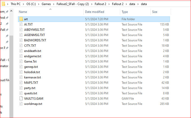Image resolution: width=191 pixels, height=118 pixels.
Task: Select the karmavar.txt file name
Action: pos(33,77)
